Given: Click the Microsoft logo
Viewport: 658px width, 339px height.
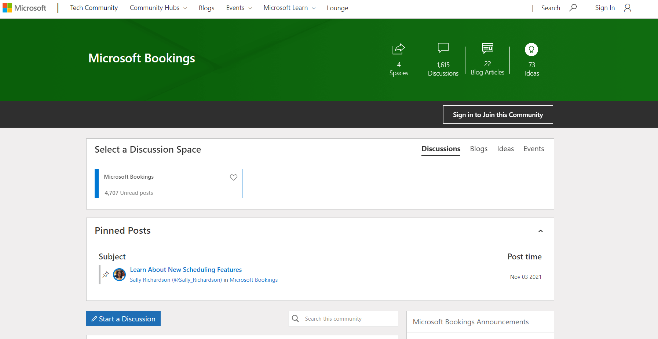Looking at the screenshot, I should 24,8.
